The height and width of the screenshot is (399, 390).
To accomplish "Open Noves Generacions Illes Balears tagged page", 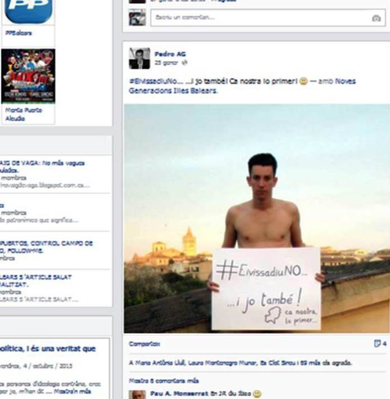I will pos(242,86).
